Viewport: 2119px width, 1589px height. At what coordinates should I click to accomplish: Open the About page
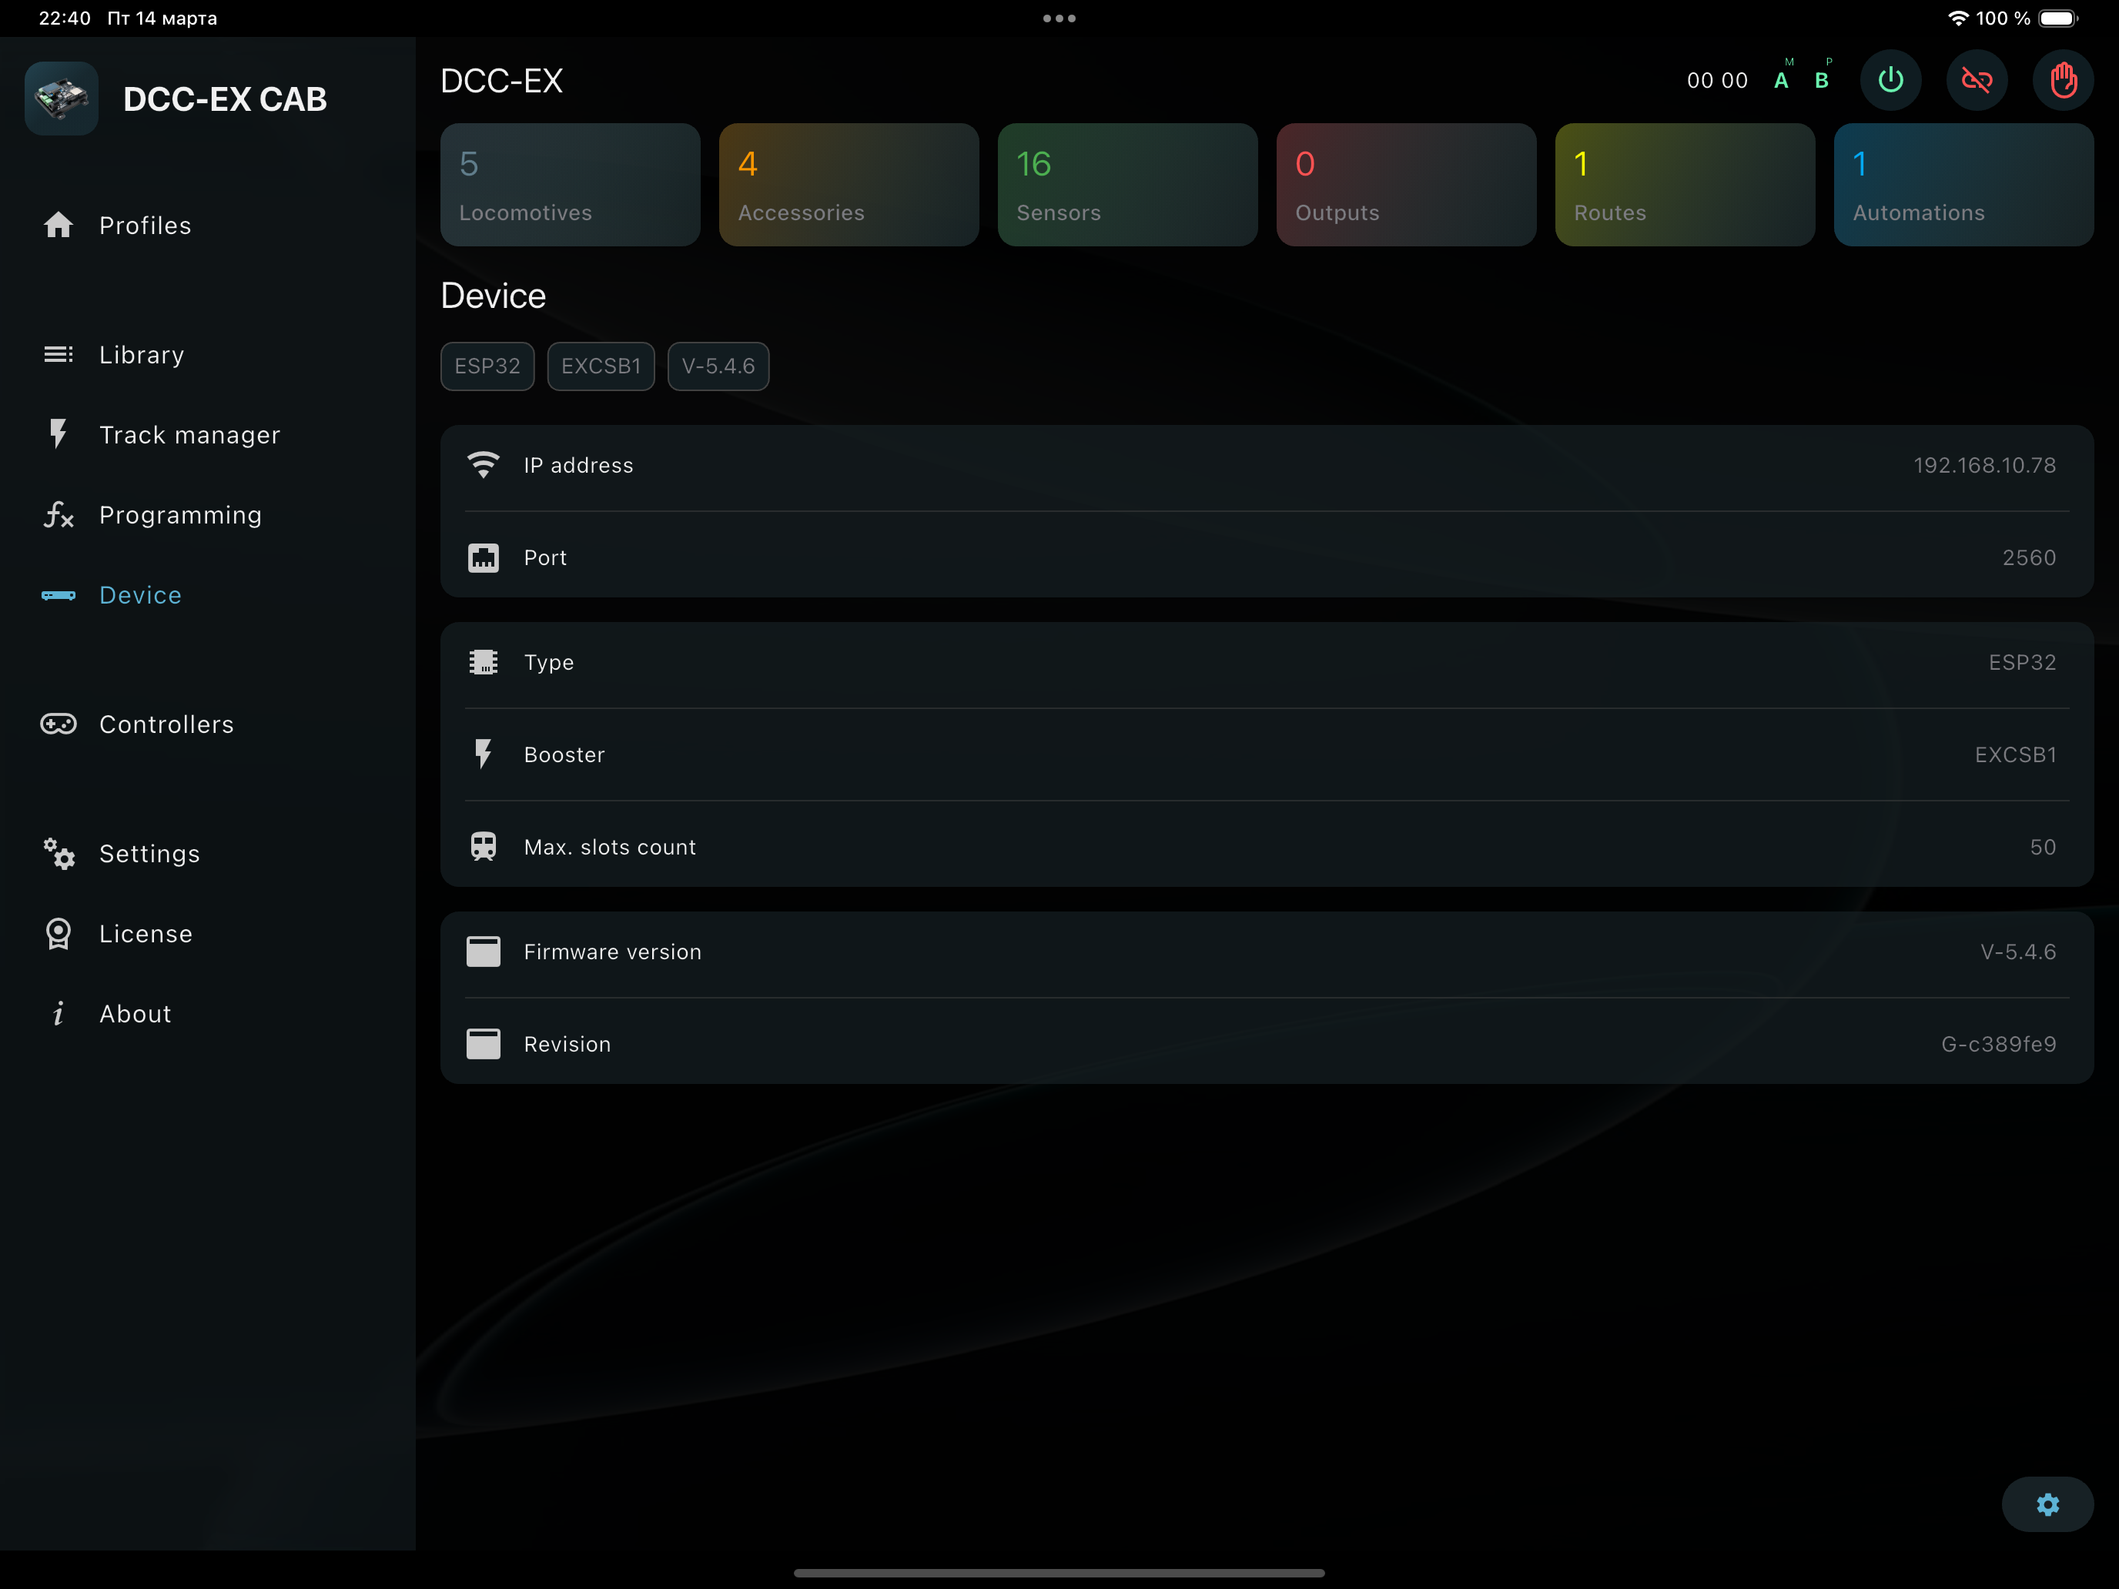(x=135, y=1013)
